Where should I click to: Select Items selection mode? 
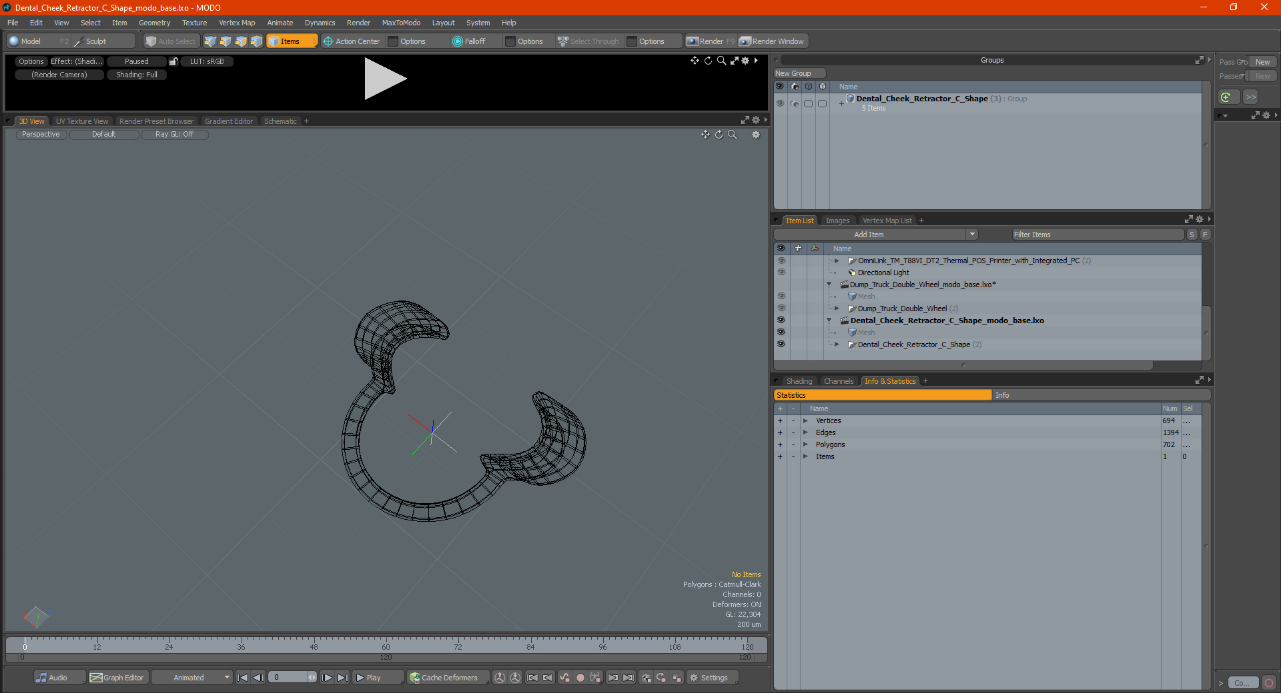pos(292,41)
